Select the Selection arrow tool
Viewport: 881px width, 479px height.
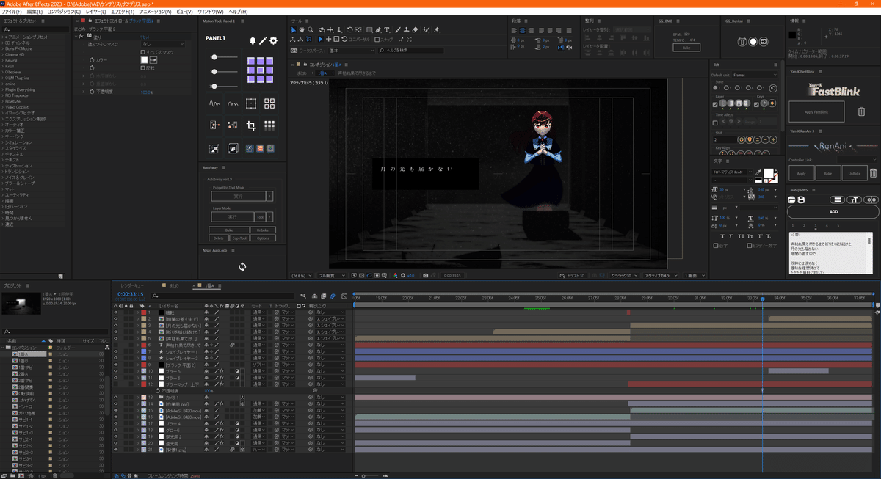(x=294, y=30)
